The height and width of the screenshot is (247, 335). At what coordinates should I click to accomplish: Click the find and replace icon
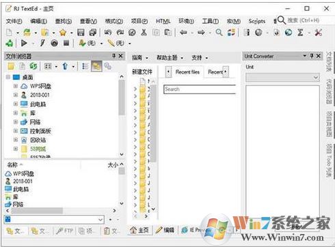(231, 33)
